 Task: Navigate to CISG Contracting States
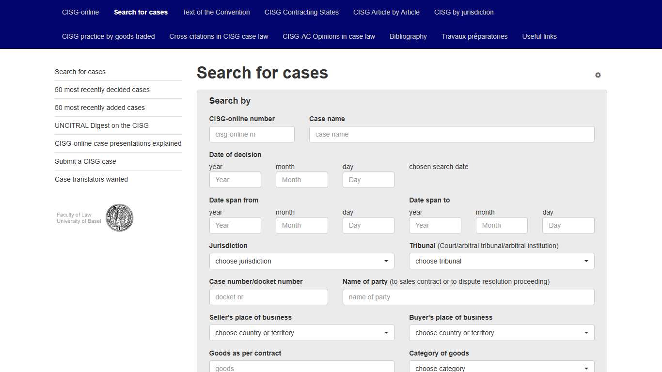[301, 12]
